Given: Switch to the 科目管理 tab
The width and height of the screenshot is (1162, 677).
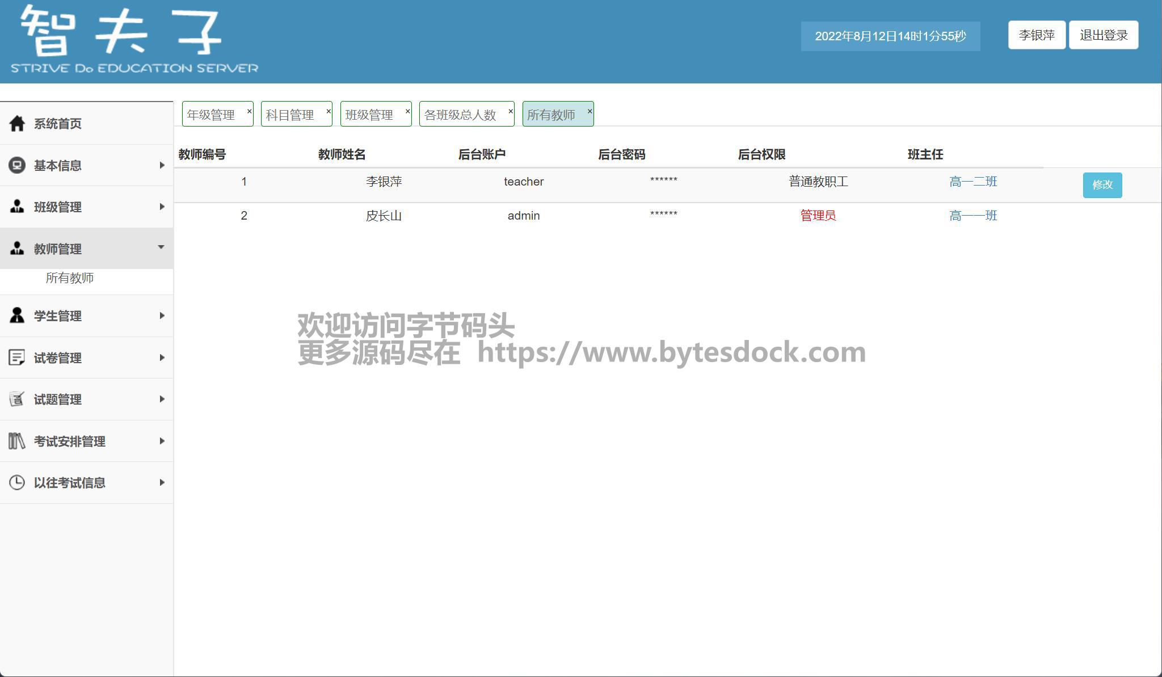Looking at the screenshot, I should click(x=290, y=115).
